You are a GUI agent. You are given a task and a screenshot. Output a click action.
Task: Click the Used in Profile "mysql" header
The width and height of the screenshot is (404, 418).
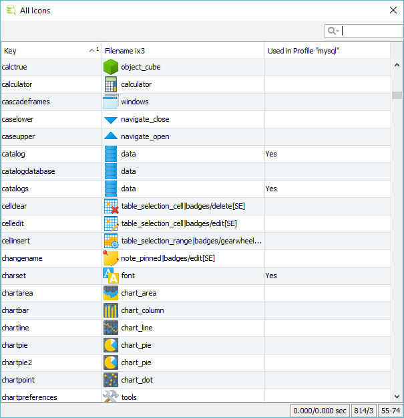(327, 51)
